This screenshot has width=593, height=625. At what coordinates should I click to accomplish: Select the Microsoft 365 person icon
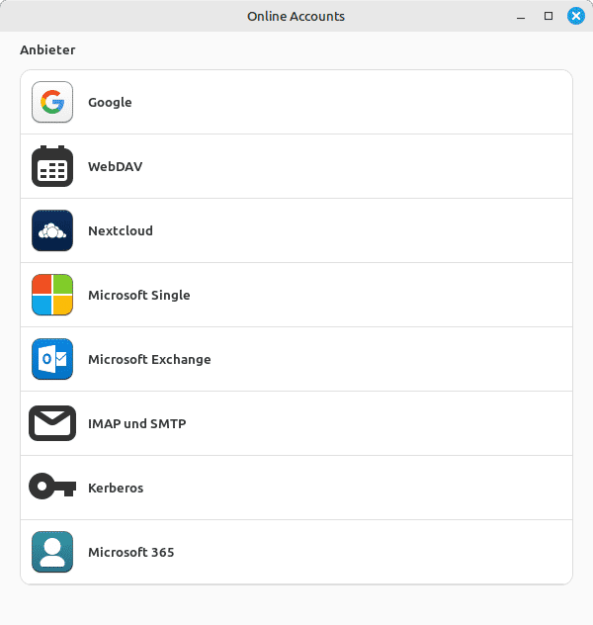52,552
